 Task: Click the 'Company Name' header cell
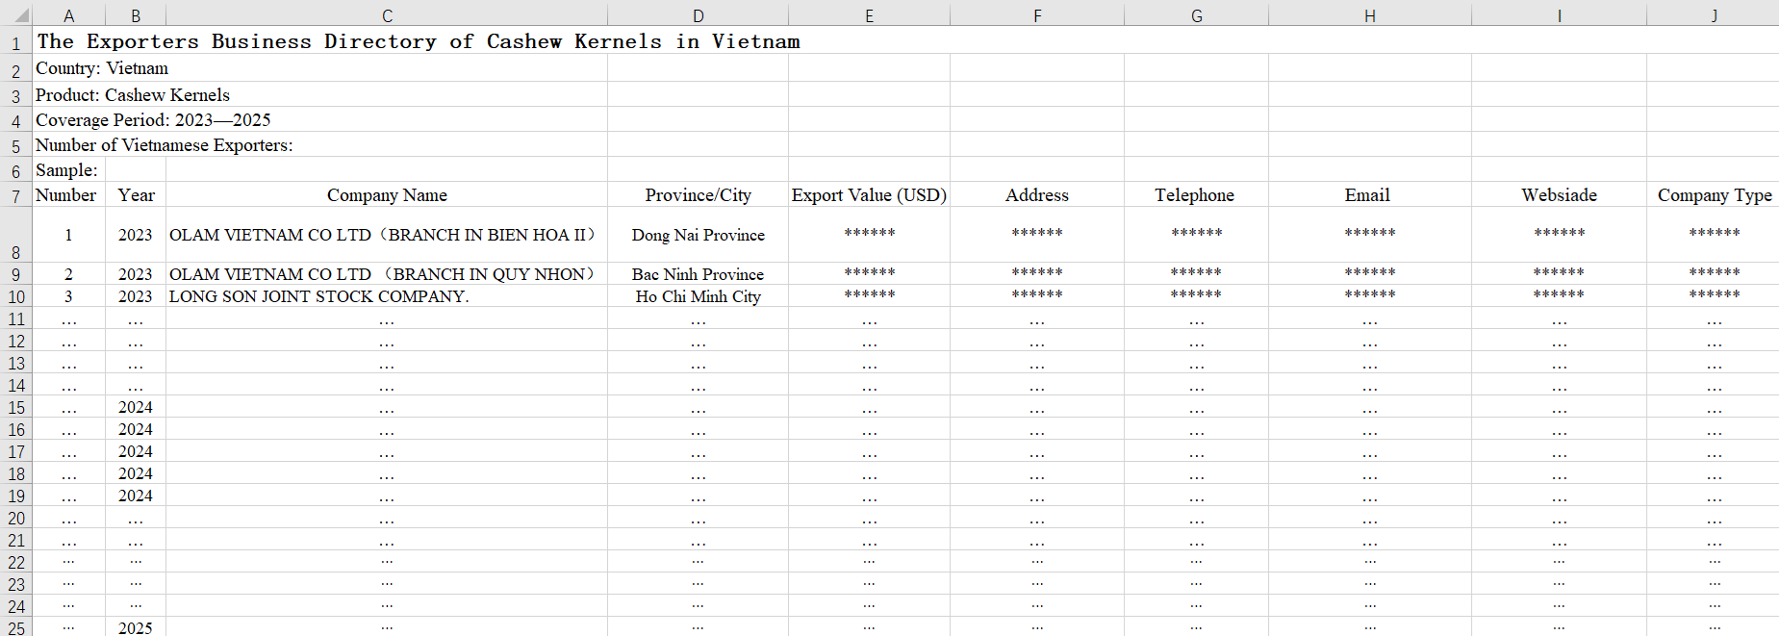[x=387, y=195]
